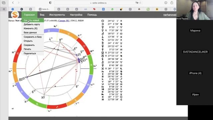Click Sagittarius red segment on zodiac ring
Viewport: 213px width, 120px height.
[x=57, y=107]
